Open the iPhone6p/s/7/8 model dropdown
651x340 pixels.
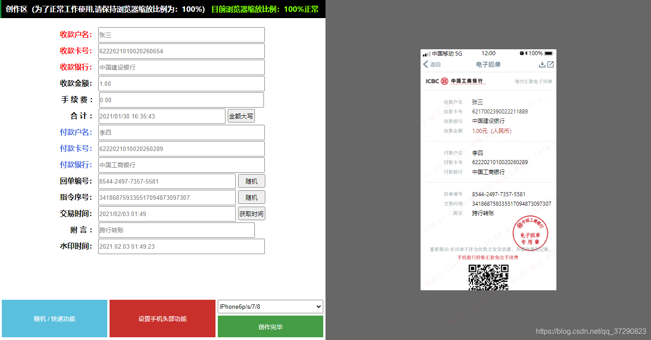[x=270, y=307]
